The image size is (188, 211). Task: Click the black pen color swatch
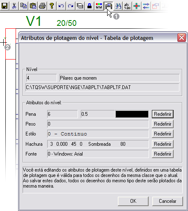(x=132, y=114)
